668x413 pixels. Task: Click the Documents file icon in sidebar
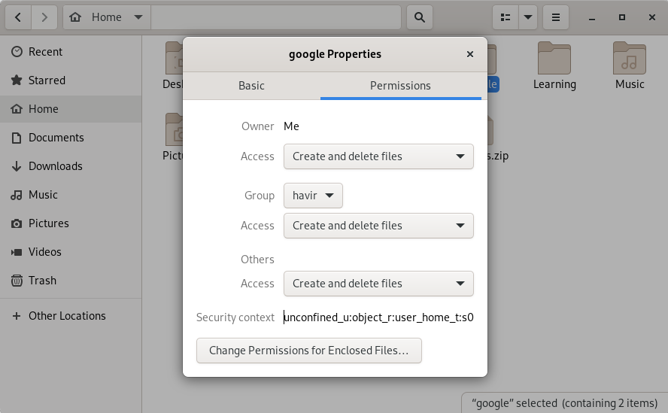17,138
